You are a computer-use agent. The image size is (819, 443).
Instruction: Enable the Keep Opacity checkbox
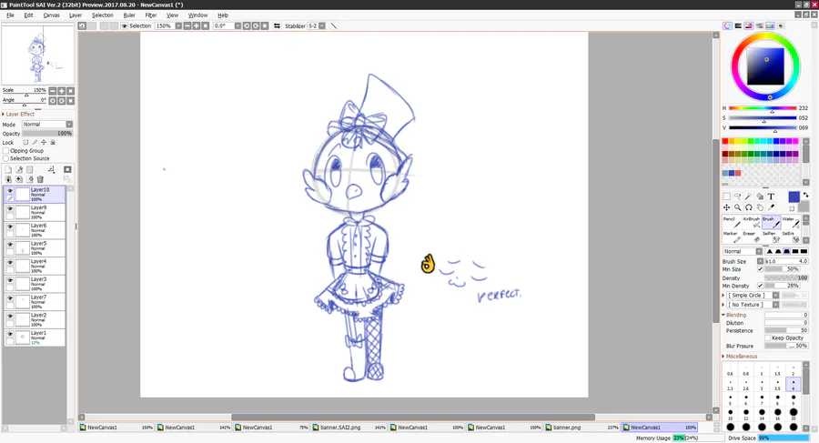click(x=768, y=338)
